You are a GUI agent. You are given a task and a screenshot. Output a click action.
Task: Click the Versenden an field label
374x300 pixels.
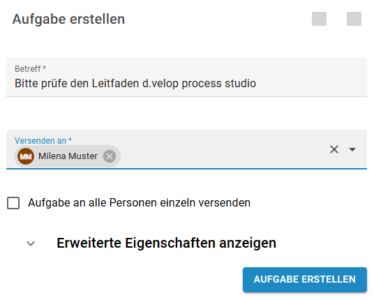pos(43,141)
